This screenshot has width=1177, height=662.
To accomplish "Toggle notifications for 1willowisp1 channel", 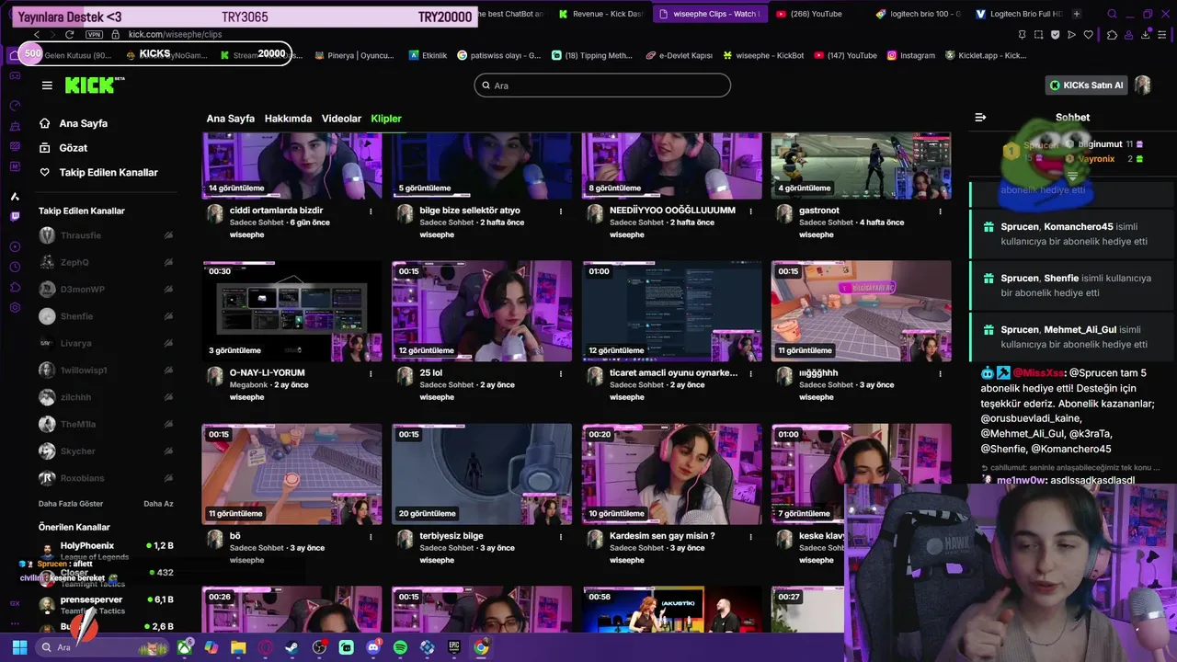I will [x=168, y=371].
